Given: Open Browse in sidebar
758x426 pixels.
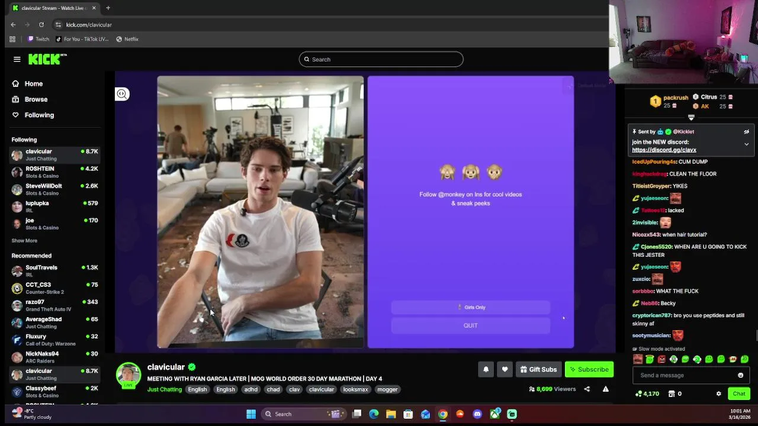Looking at the screenshot, I should pyautogui.click(x=30, y=99).
